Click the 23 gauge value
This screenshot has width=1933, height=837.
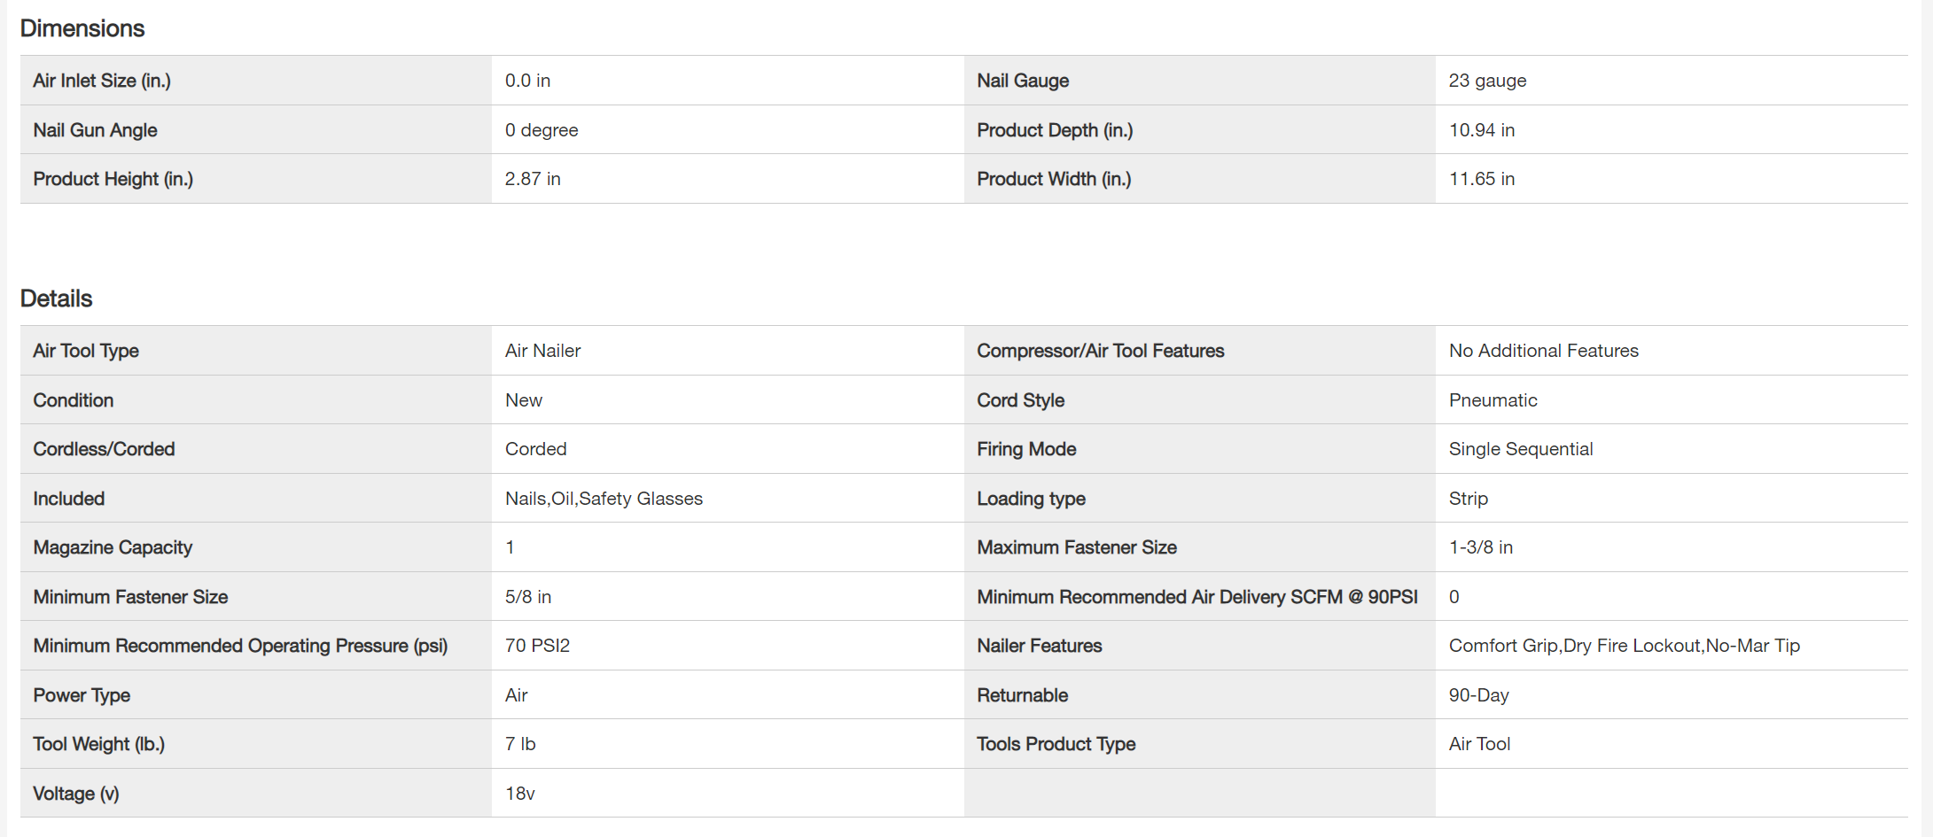1487,81
